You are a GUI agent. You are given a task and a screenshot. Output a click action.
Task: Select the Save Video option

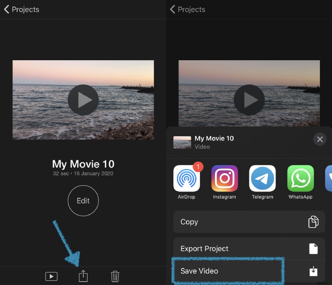click(x=228, y=270)
